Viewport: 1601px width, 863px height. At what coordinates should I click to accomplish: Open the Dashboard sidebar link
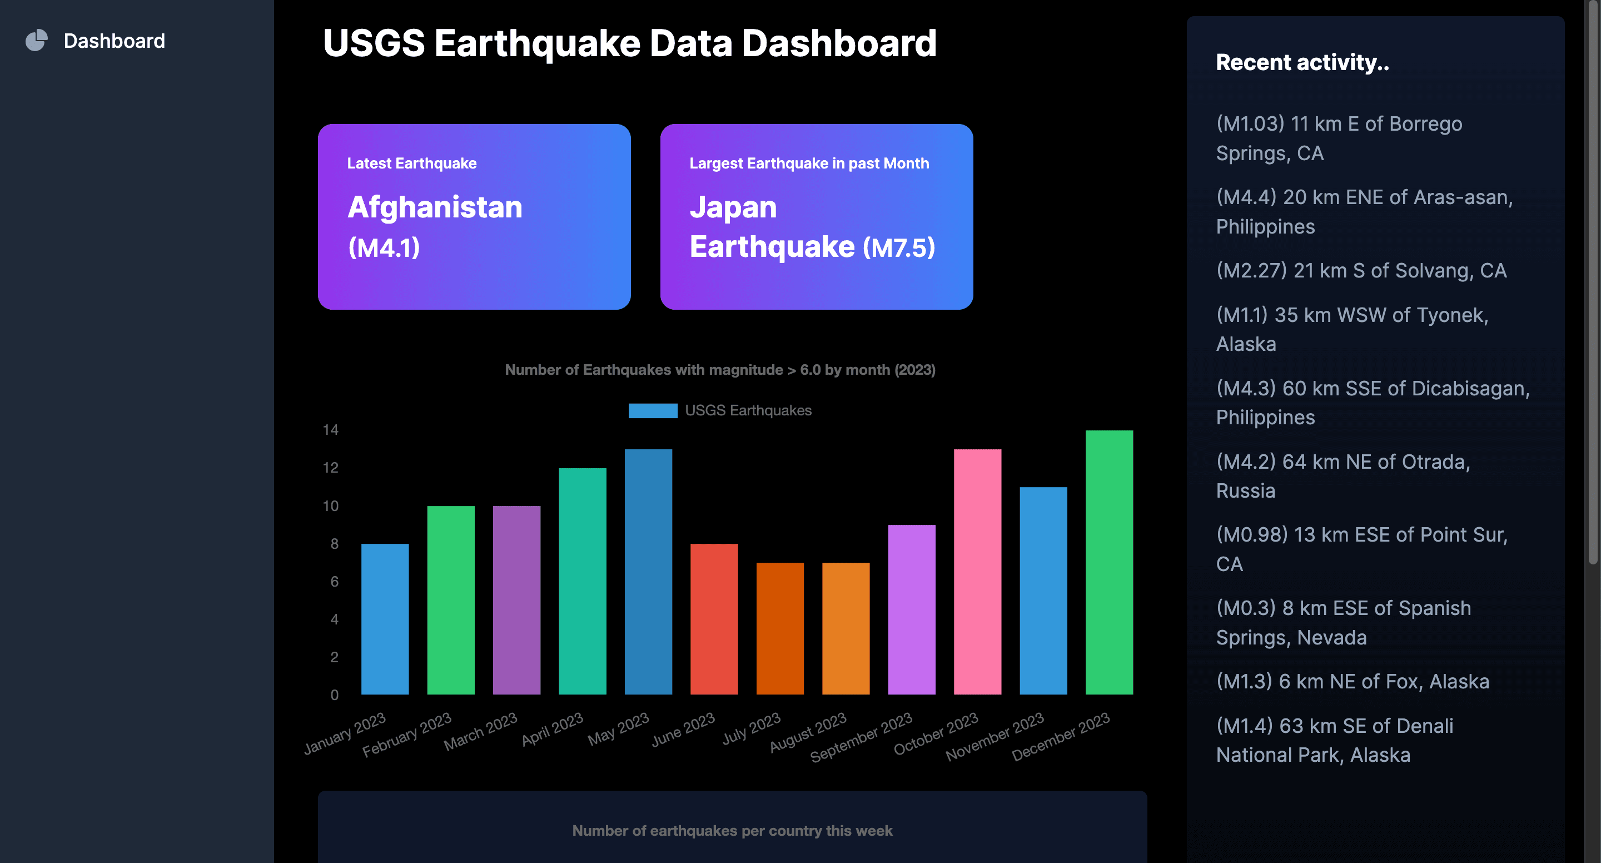[95, 41]
